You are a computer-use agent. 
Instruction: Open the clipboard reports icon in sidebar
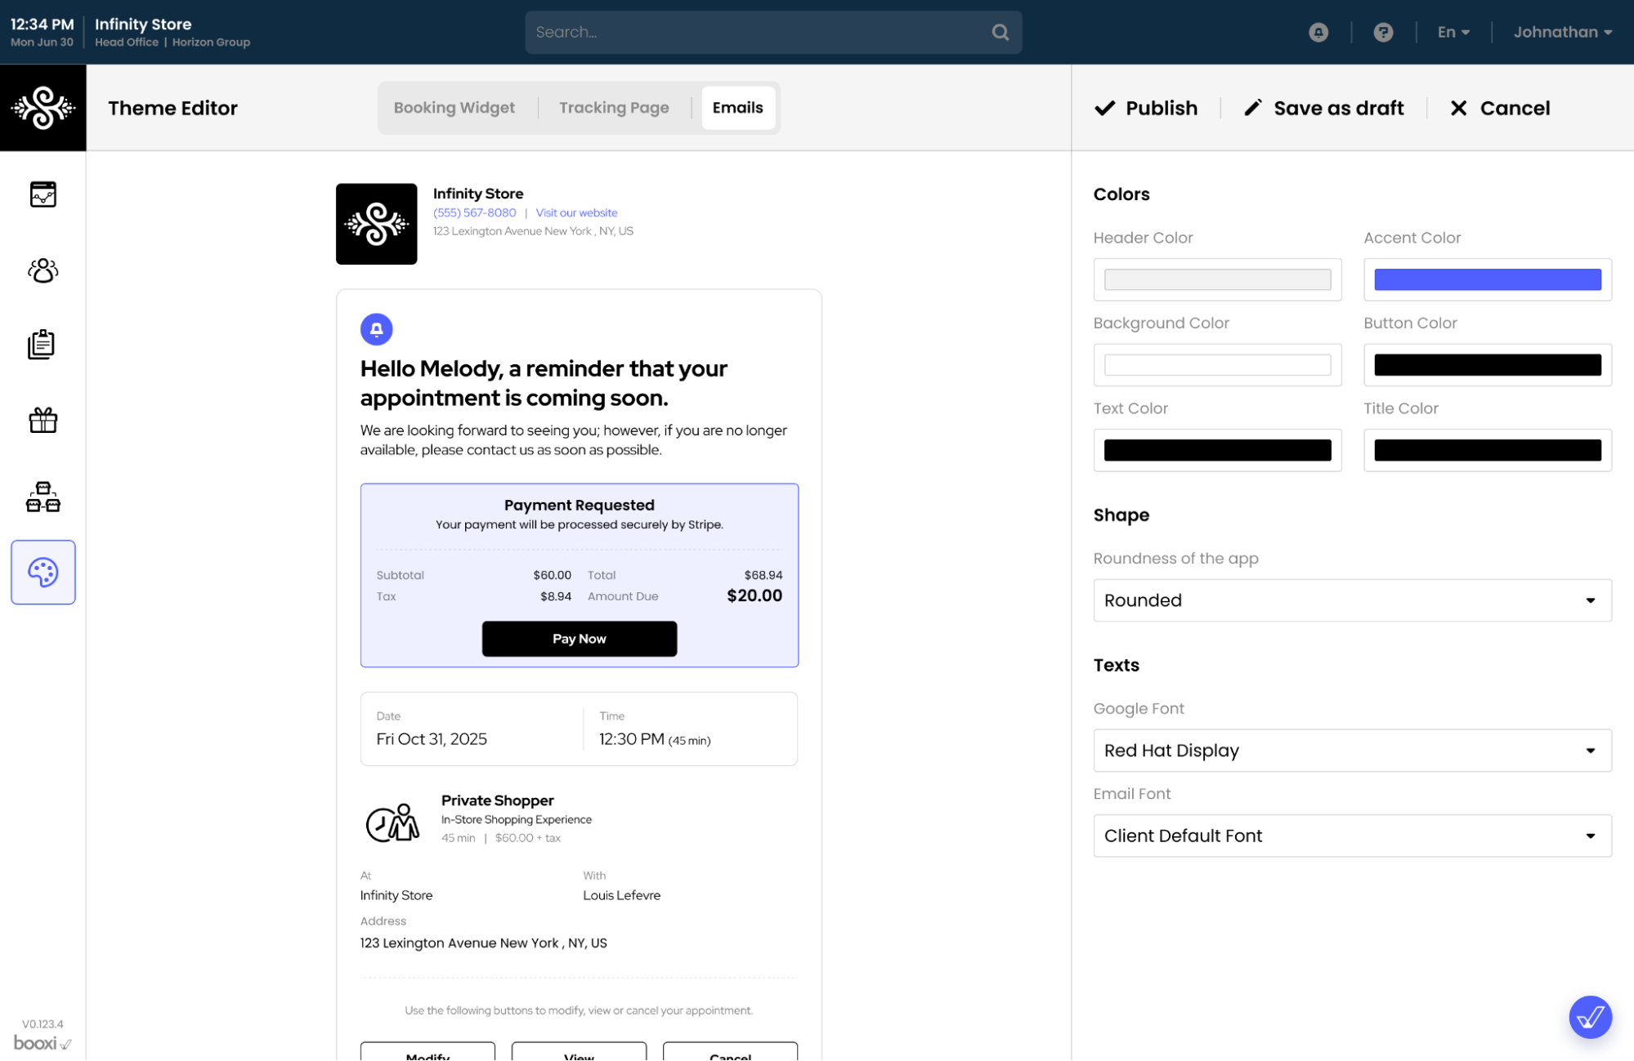(43, 345)
